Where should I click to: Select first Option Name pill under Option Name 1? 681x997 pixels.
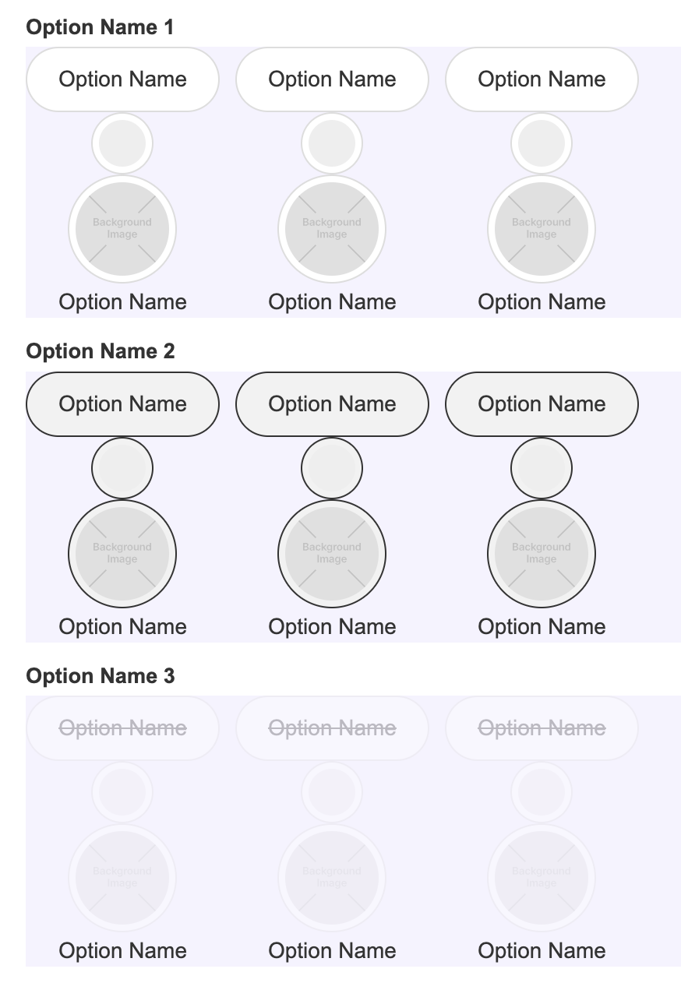coord(122,79)
